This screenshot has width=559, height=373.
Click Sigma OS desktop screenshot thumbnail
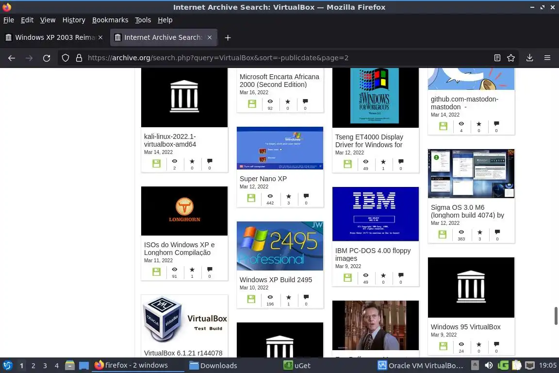[471, 174]
